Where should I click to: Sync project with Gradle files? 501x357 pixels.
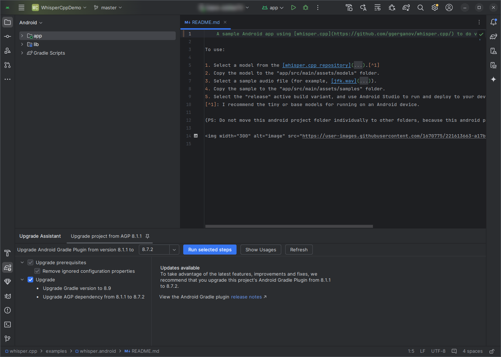[x=406, y=7]
